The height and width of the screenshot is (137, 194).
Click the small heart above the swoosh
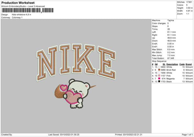tap(64, 88)
